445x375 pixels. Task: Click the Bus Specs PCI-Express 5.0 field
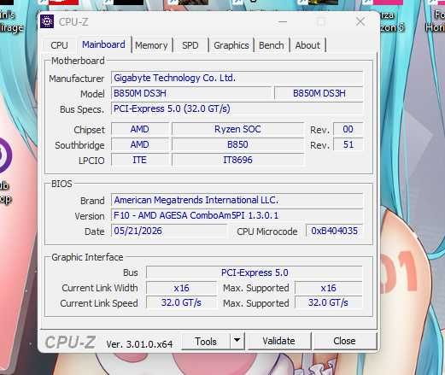pyautogui.click(x=237, y=108)
